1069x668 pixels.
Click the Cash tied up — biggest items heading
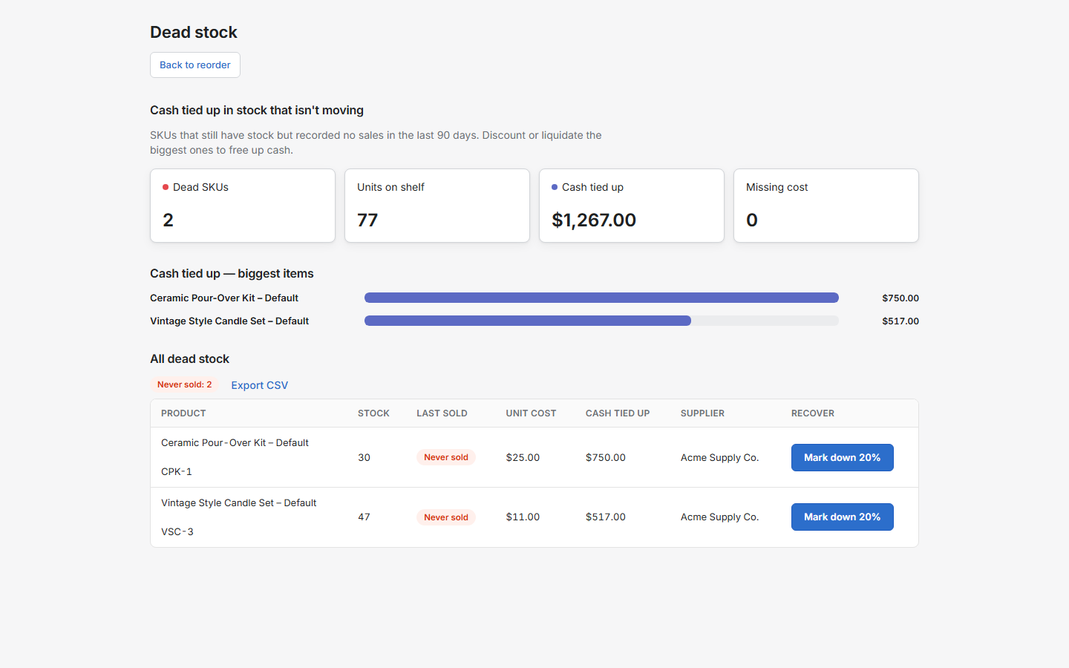(232, 274)
